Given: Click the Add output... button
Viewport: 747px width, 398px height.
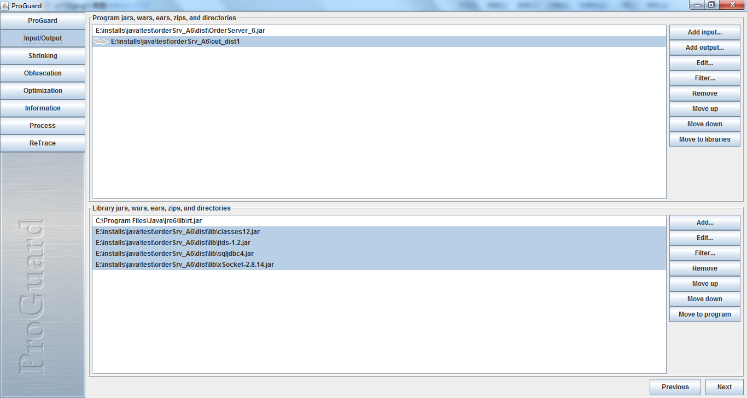Looking at the screenshot, I should tap(704, 48).
